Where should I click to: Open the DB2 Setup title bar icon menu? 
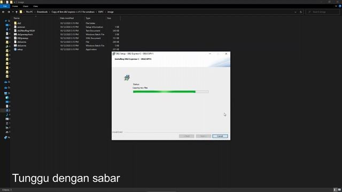[x=114, y=53]
